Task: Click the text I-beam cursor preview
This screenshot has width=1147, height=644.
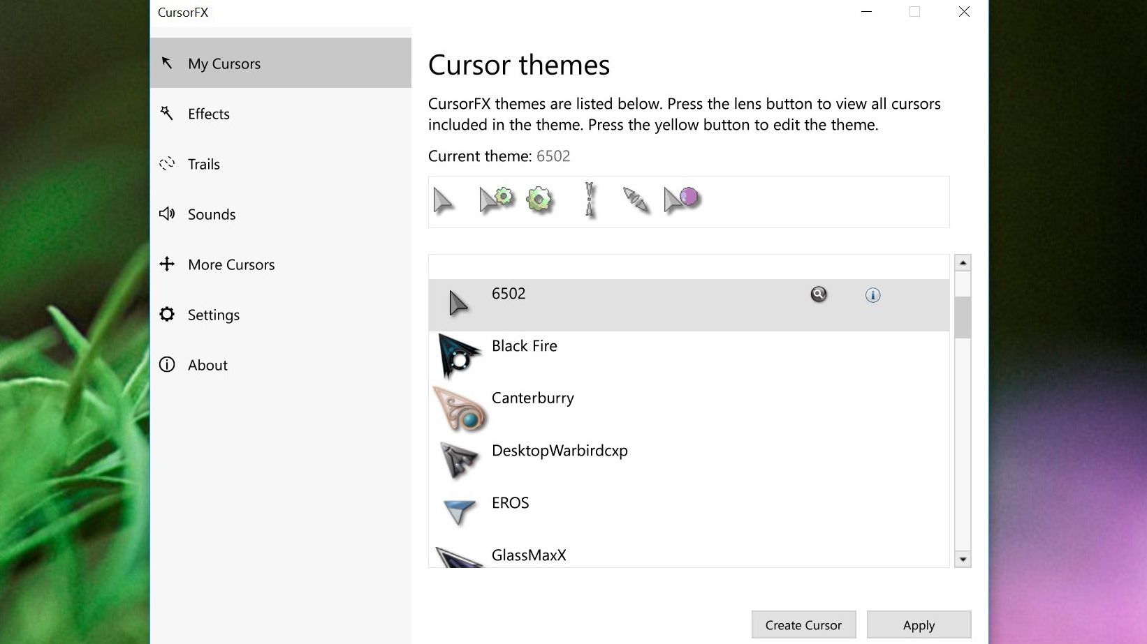Action: [590, 200]
